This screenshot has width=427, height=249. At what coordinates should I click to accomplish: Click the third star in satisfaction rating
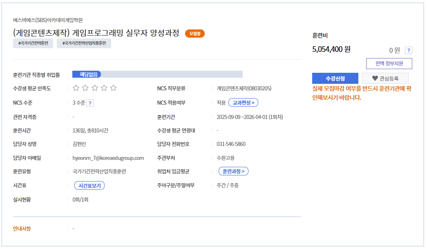pos(94,88)
